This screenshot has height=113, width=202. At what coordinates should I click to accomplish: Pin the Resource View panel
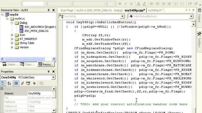click(x=49, y=10)
